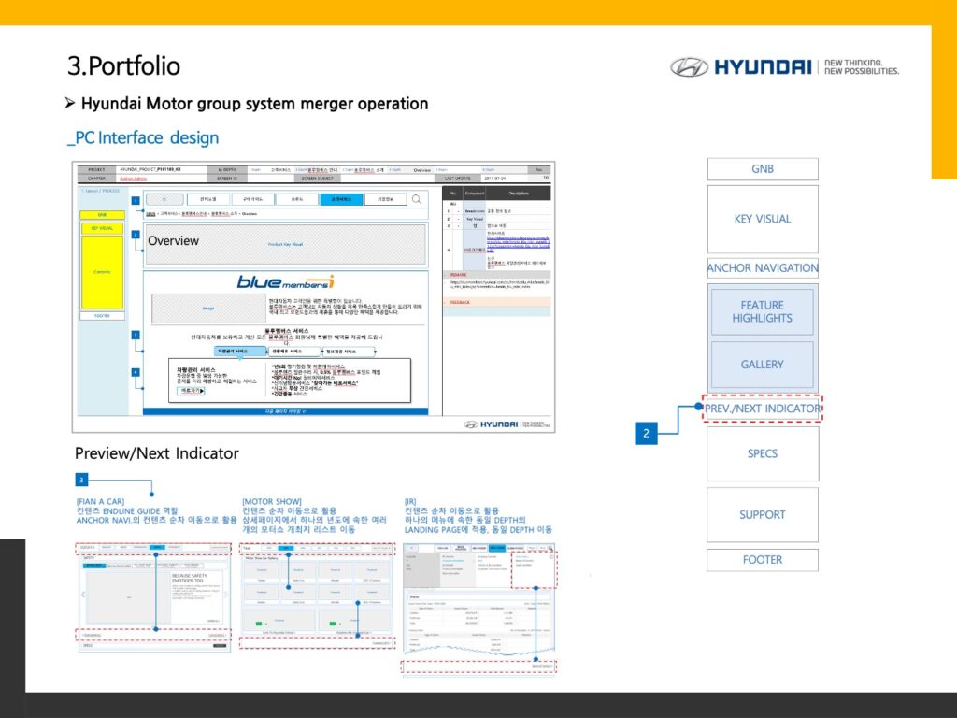This screenshot has height=718, width=957.
Task: Select the PREV./NEXT INDICATOR block
Action: [762, 409]
